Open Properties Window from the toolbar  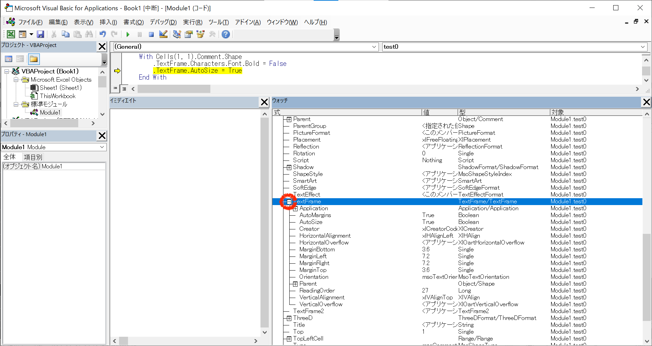189,34
